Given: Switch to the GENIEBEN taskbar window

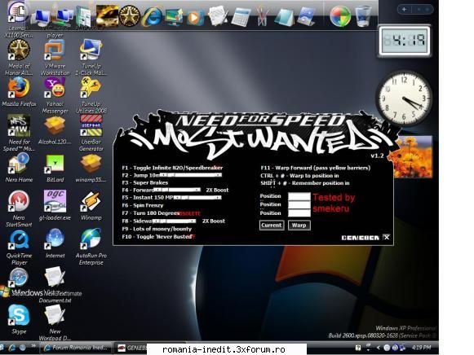Looking at the screenshot, I should point(131,348).
